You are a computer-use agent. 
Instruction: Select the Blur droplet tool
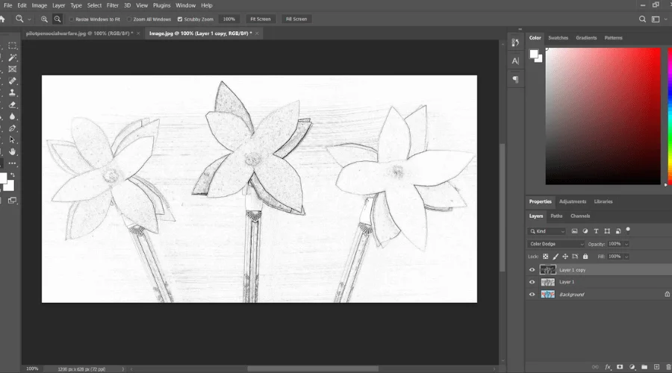(x=13, y=116)
